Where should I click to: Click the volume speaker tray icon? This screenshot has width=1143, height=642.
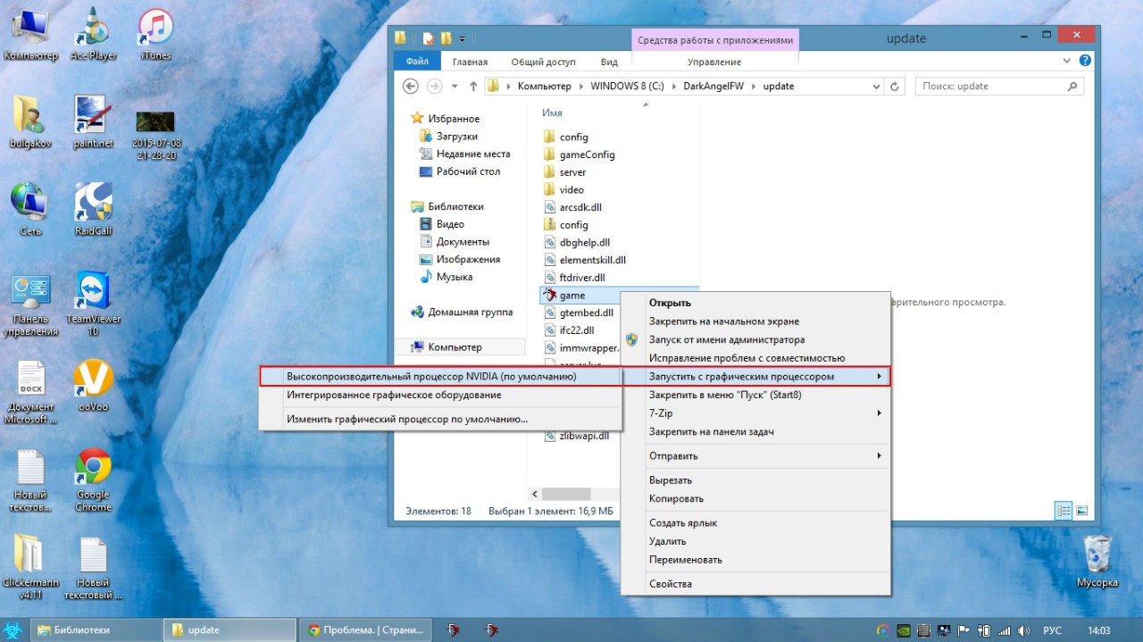tap(1023, 630)
